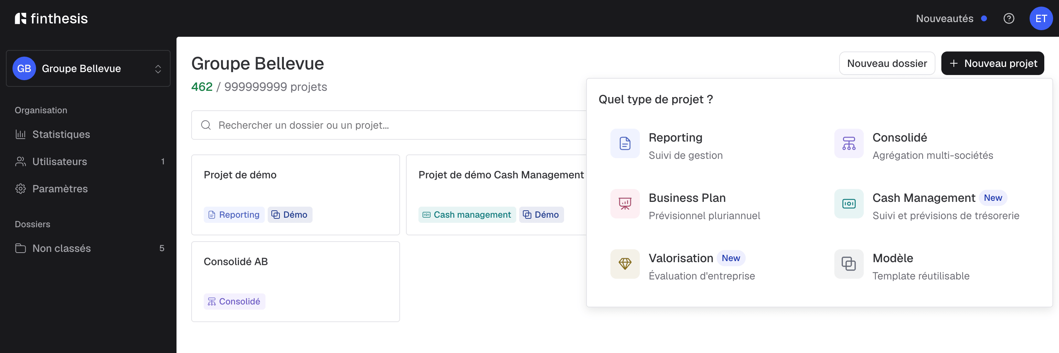Screen dimensions: 1059x353
Task: Click the Consolidé tag on Consolidé AB
Action: pyautogui.click(x=234, y=302)
